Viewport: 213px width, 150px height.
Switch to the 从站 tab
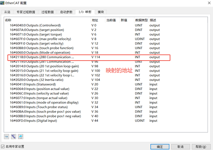pos(7,12)
